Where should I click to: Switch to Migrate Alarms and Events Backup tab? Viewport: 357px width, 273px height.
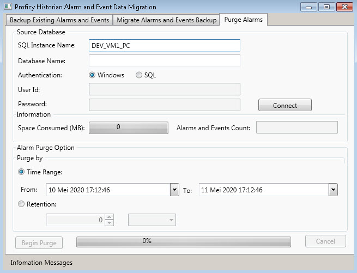[166, 20]
